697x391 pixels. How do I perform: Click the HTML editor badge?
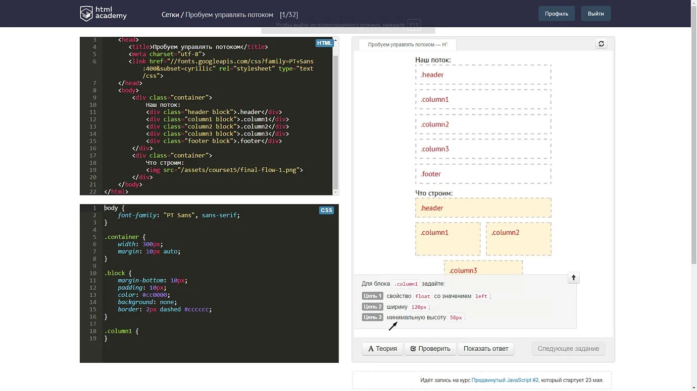[324, 43]
